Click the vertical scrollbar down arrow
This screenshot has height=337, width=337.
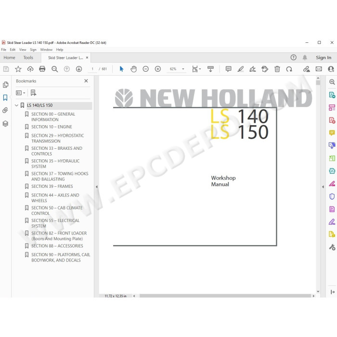pos(318,291)
